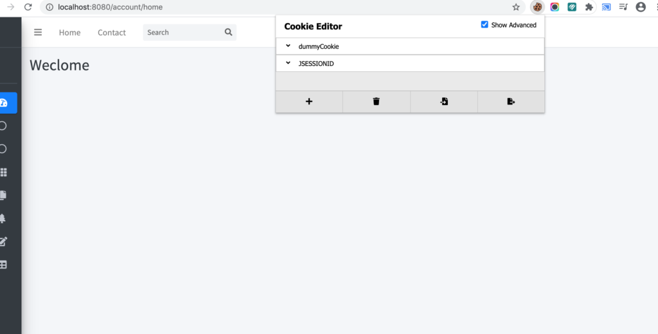Open the Contact nav item
The image size is (658, 334).
pos(112,33)
